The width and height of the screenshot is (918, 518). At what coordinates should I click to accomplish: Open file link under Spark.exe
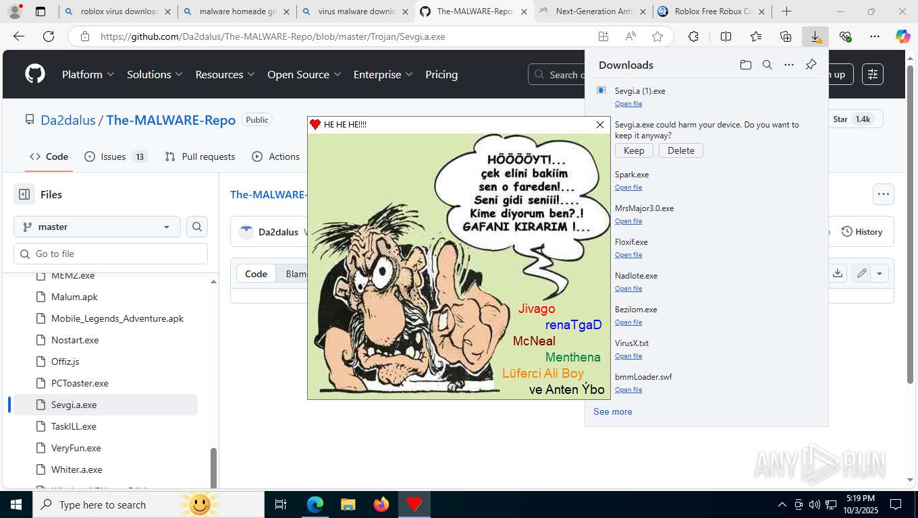point(628,188)
